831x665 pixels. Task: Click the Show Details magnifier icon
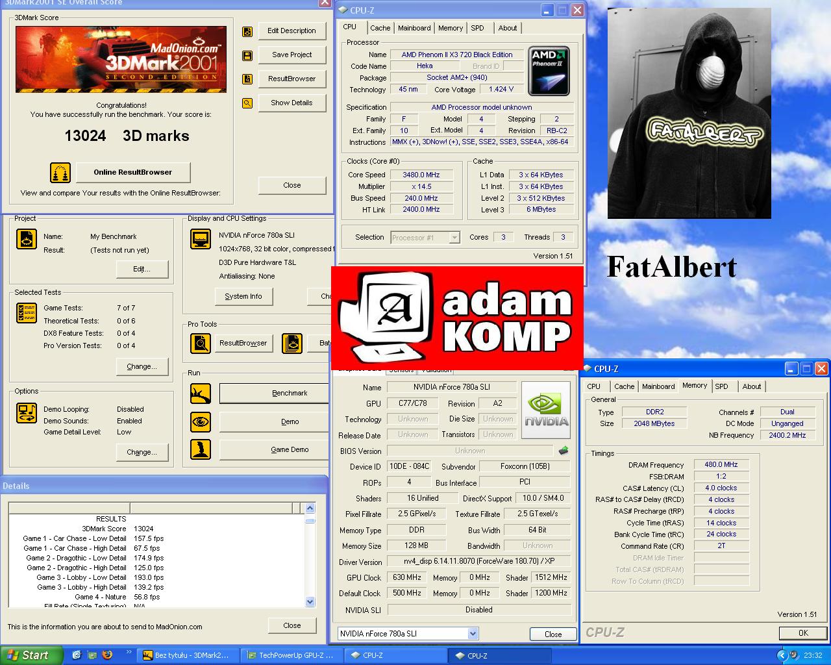247,103
